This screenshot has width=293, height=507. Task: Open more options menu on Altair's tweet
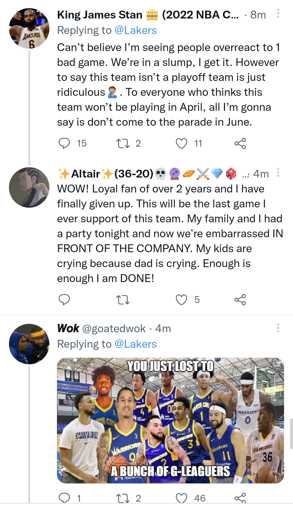pyautogui.click(x=278, y=173)
